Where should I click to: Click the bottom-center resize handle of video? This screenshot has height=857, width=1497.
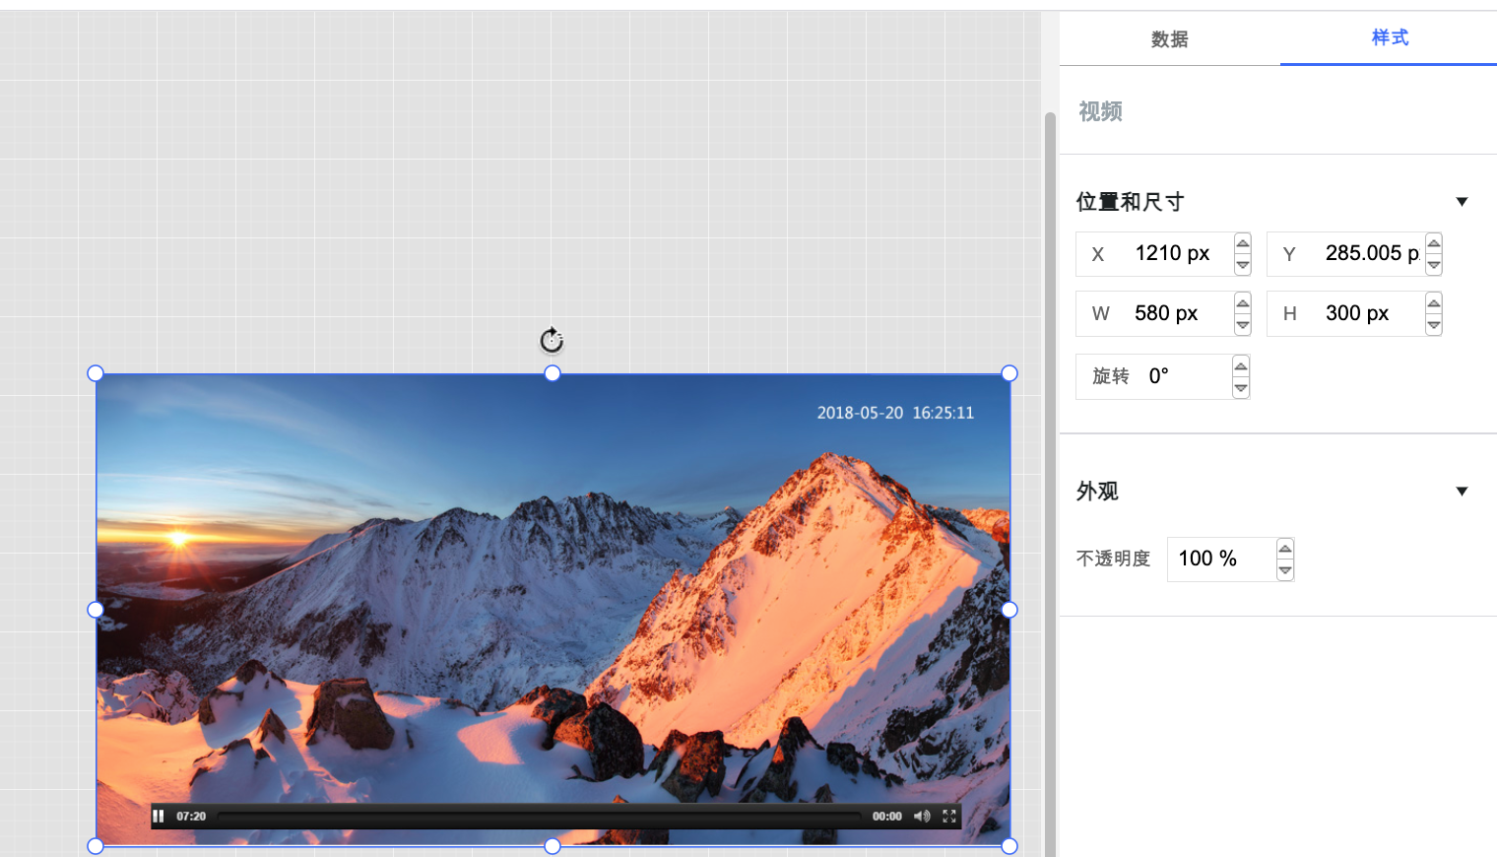point(553,846)
